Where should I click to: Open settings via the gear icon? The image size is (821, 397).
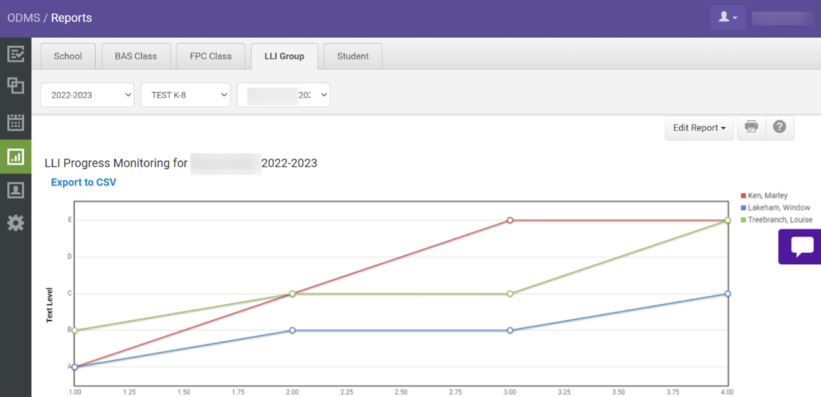coord(15,224)
